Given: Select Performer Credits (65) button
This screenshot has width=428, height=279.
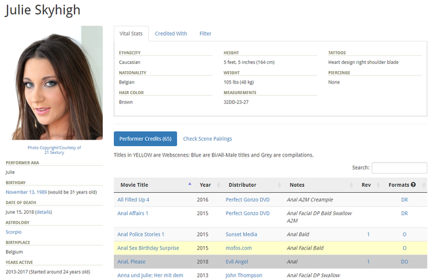Looking at the screenshot, I should pos(146,139).
